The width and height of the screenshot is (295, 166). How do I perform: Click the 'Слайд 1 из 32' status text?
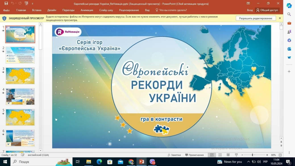(x=9, y=155)
